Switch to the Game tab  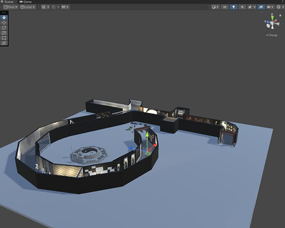coord(25,2)
